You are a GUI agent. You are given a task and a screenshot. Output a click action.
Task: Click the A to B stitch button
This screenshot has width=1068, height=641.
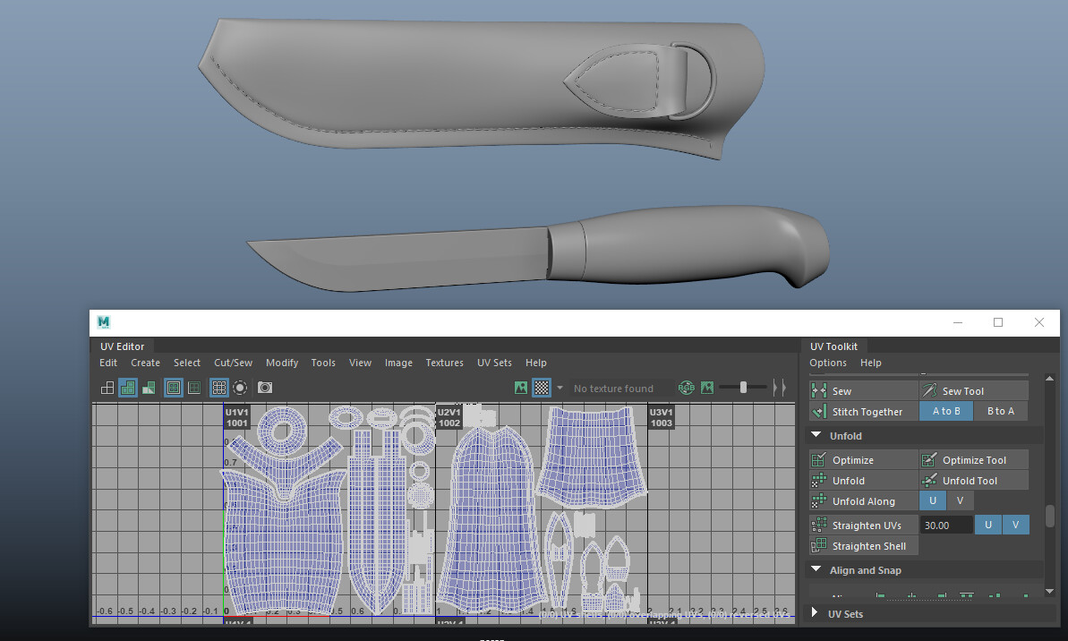(946, 411)
